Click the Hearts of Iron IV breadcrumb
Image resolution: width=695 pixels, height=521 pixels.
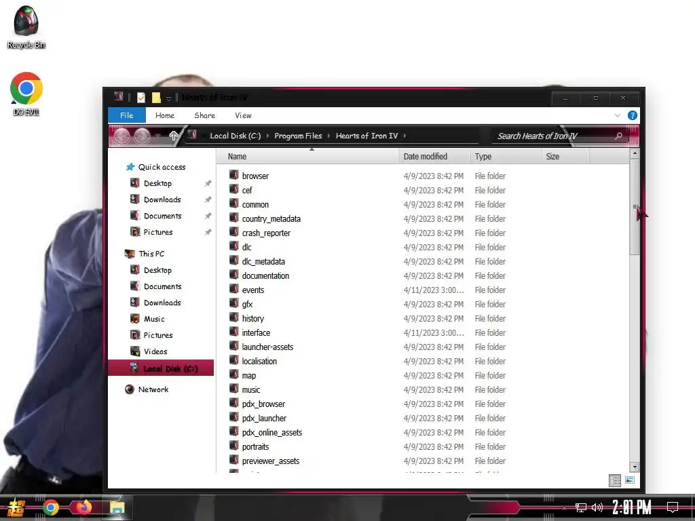tap(367, 136)
